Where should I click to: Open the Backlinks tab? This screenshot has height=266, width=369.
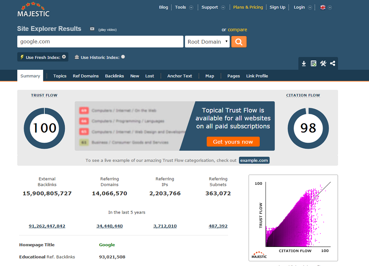pyautogui.click(x=114, y=76)
